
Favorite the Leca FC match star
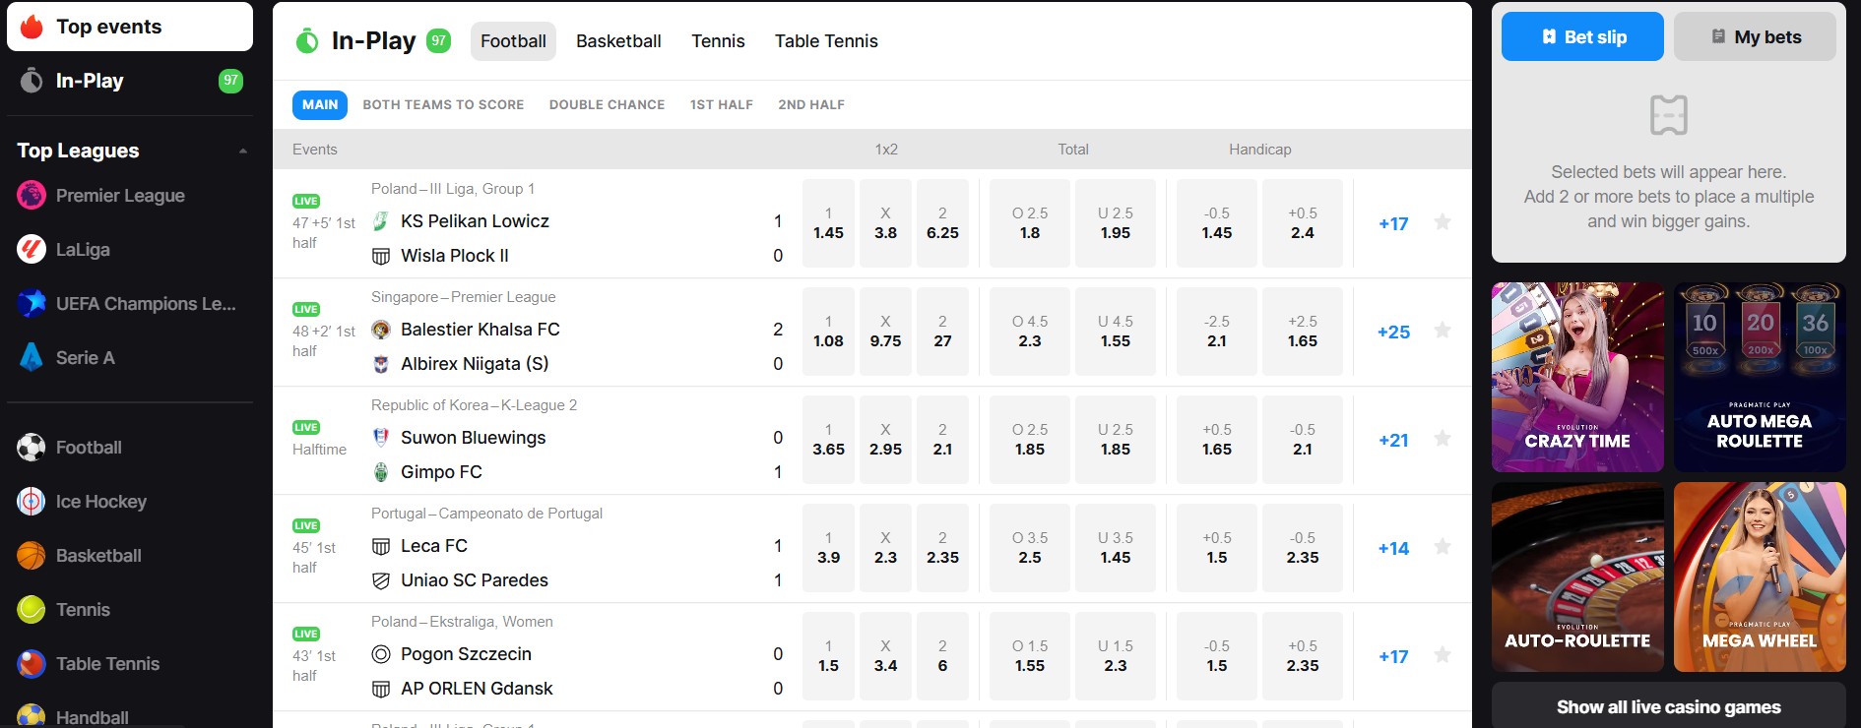(1443, 547)
